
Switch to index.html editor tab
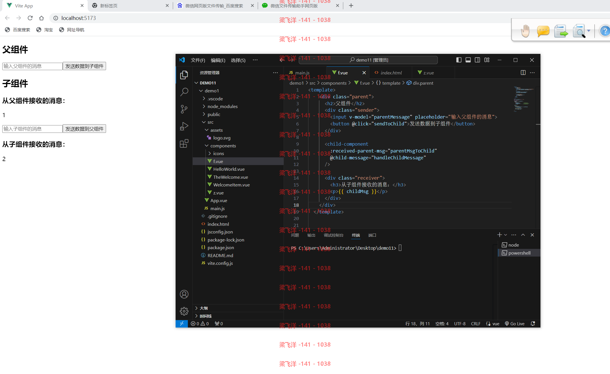click(x=391, y=73)
